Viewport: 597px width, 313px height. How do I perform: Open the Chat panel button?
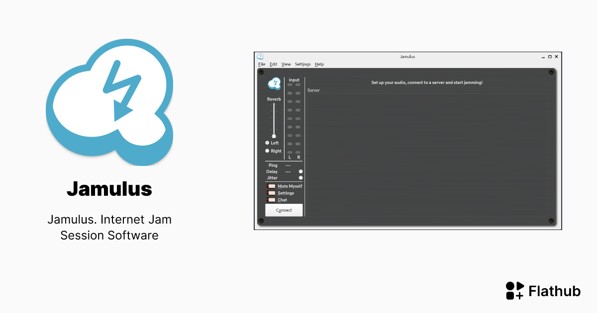pyautogui.click(x=282, y=200)
